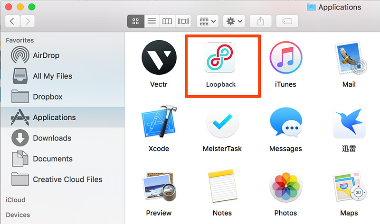The image size is (380, 224).
Task: Click the Preview name label
Action: point(159,213)
